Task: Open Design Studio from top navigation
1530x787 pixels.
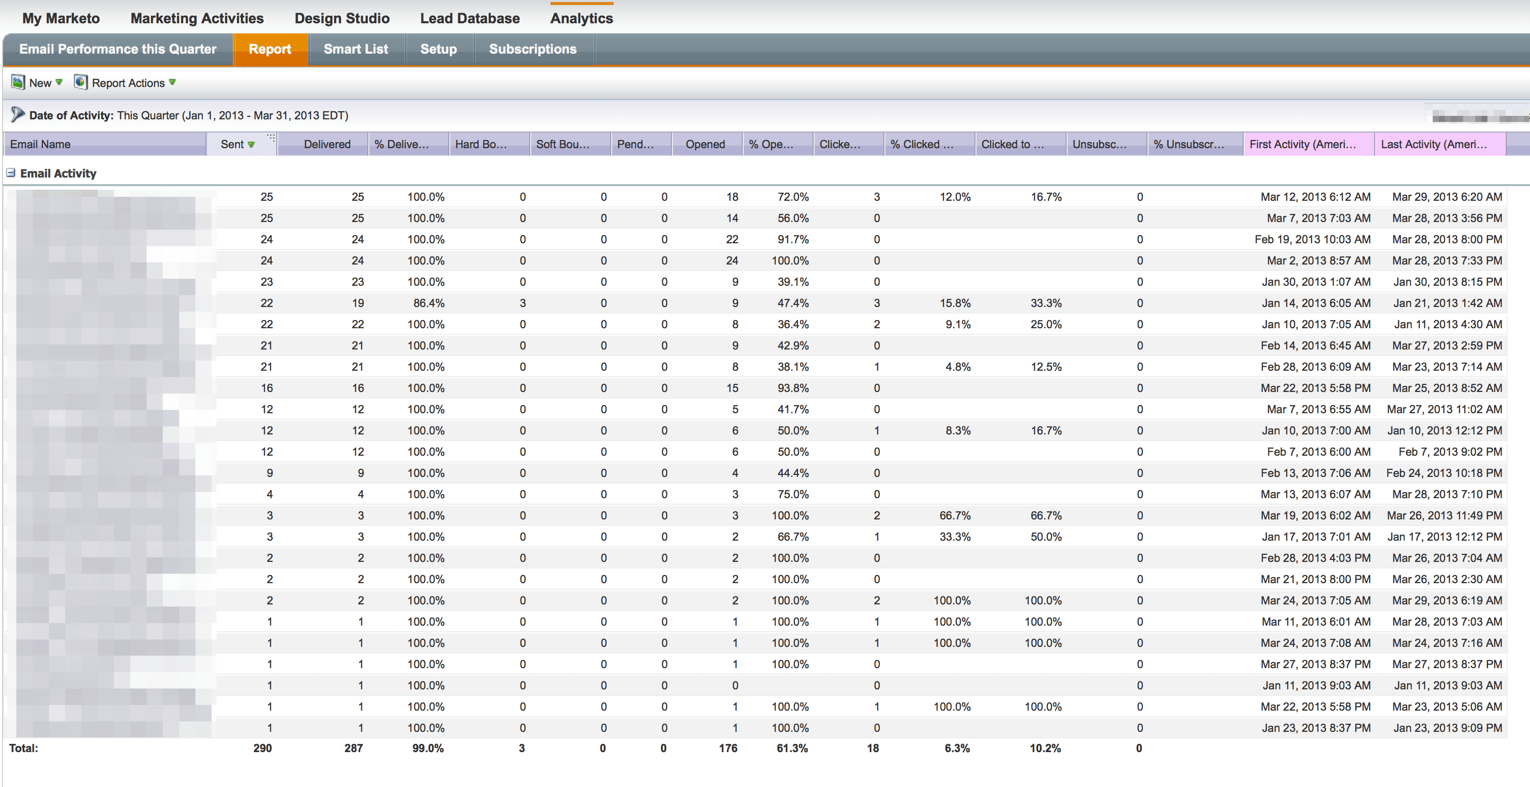Action: (342, 18)
